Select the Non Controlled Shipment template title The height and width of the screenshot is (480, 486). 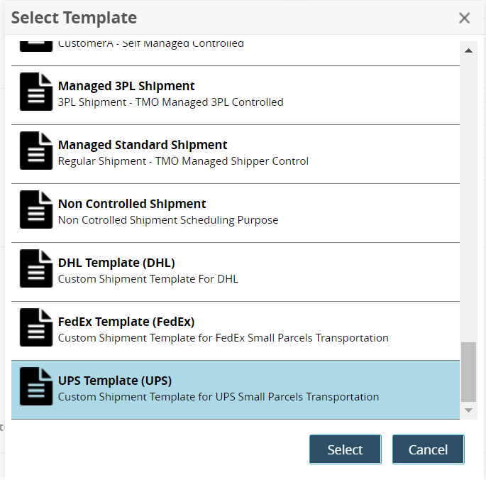pyautogui.click(x=132, y=204)
